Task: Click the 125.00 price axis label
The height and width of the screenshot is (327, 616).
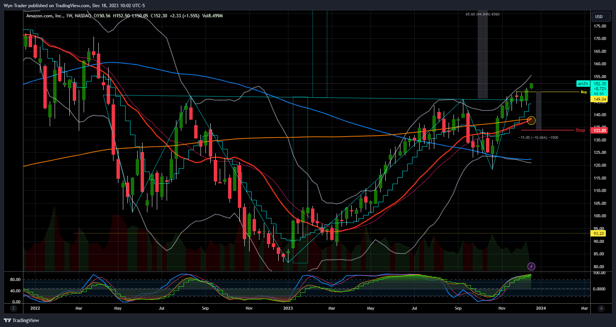Action: pyautogui.click(x=600, y=153)
